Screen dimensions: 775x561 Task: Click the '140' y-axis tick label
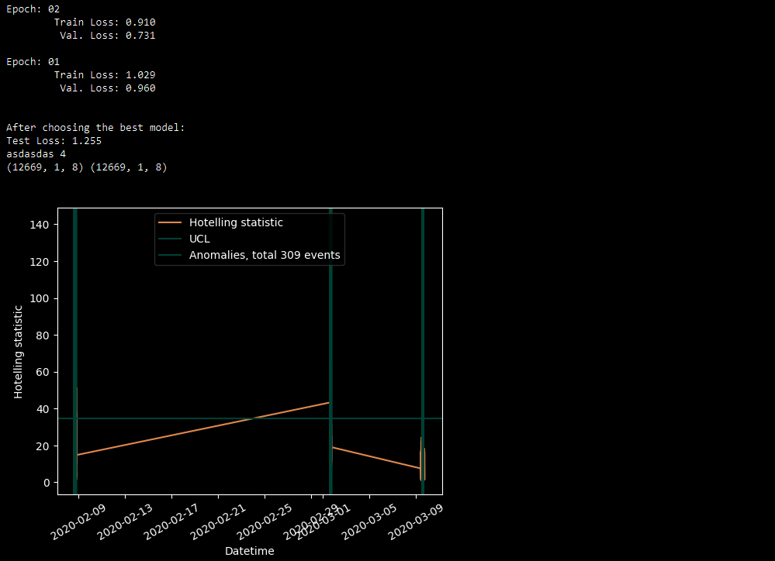[x=40, y=225]
